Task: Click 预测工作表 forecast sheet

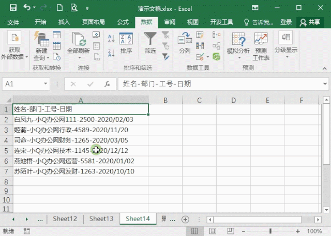Action: (261, 46)
